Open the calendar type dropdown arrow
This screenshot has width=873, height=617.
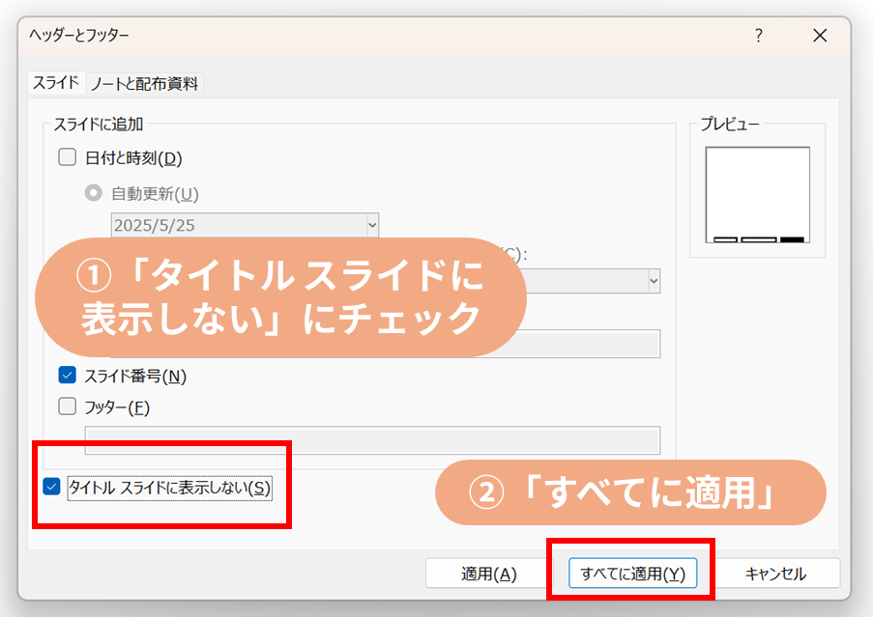click(654, 281)
